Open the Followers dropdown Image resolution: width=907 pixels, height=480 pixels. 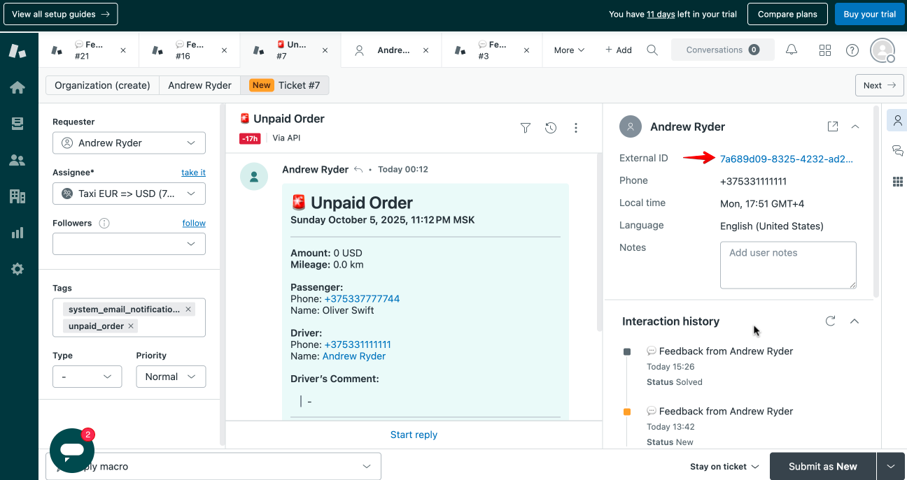(x=129, y=244)
